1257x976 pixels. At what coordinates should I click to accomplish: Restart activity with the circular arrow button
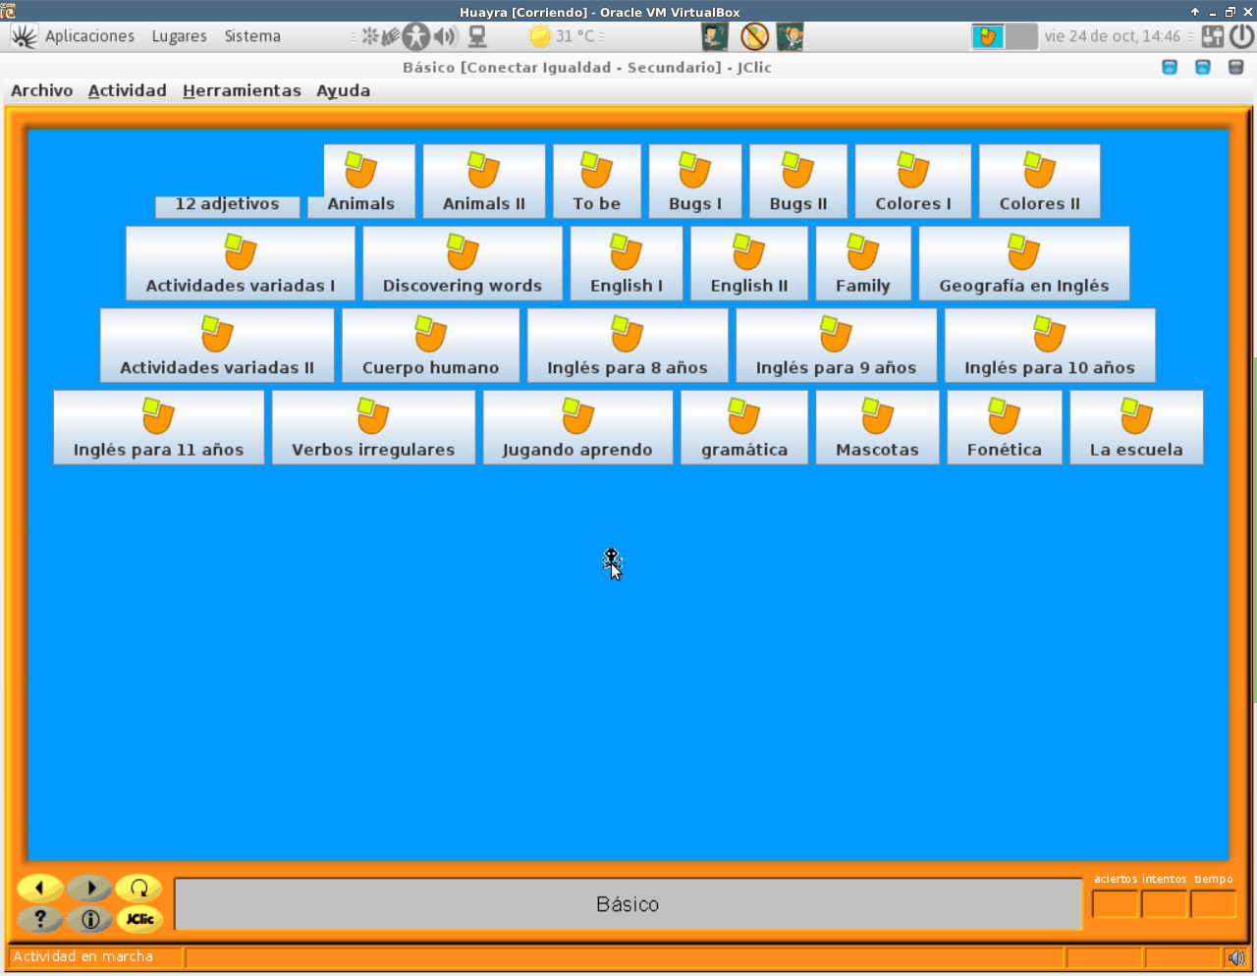tap(138, 888)
